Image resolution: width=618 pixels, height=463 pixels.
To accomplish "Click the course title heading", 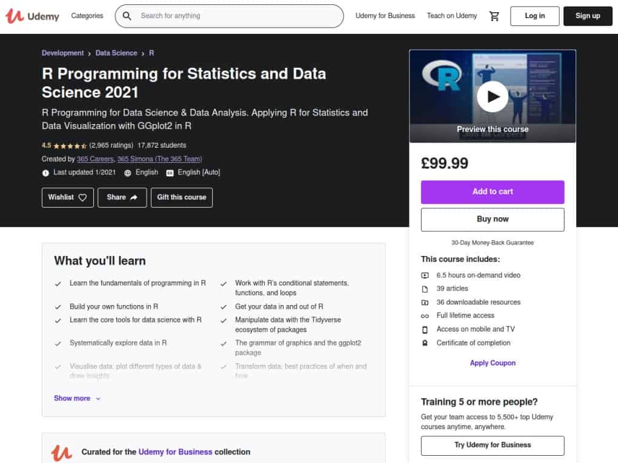I will pos(184,83).
